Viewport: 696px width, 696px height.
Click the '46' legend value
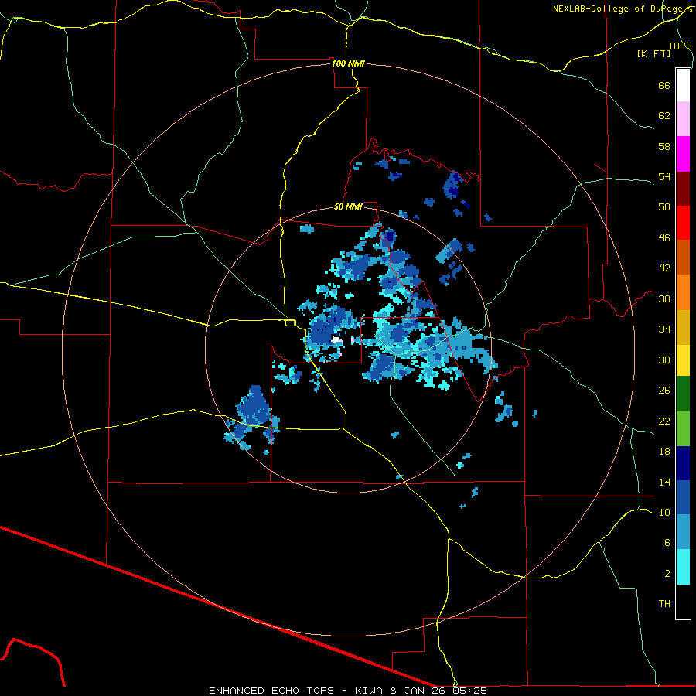[664, 237]
